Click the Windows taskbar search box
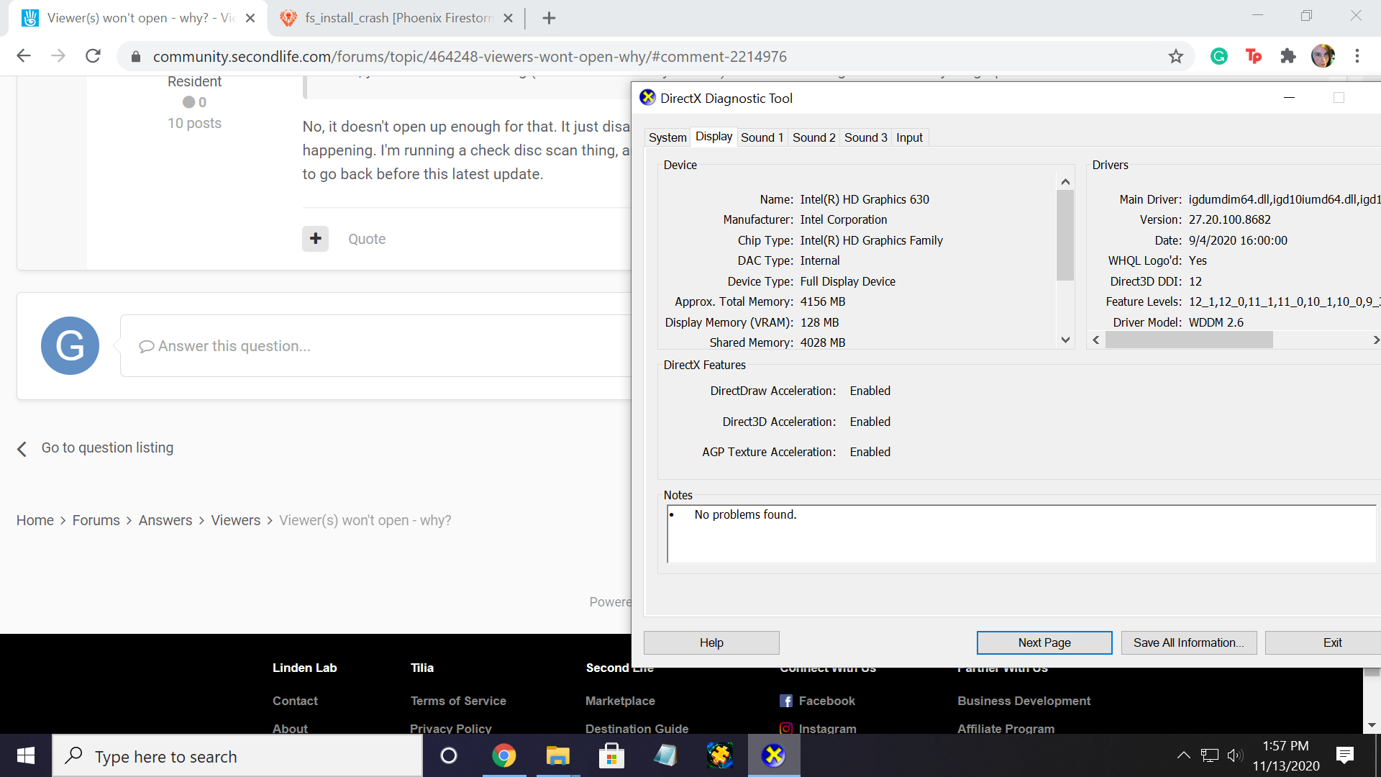This screenshot has height=777, width=1381. [237, 755]
